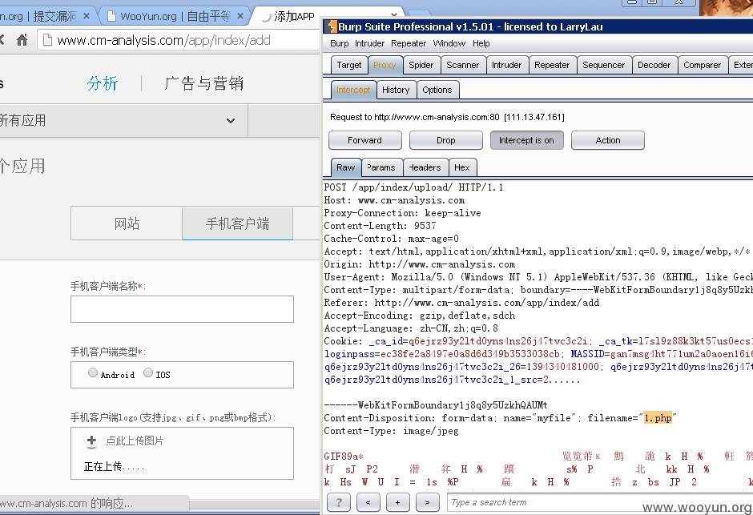Screen dimensions: 753x515
Task: Open the Action button menu
Action: 607,140
